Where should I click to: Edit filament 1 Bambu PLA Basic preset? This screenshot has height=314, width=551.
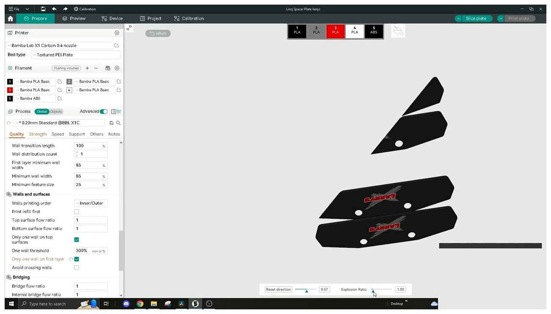[x=60, y=82]
